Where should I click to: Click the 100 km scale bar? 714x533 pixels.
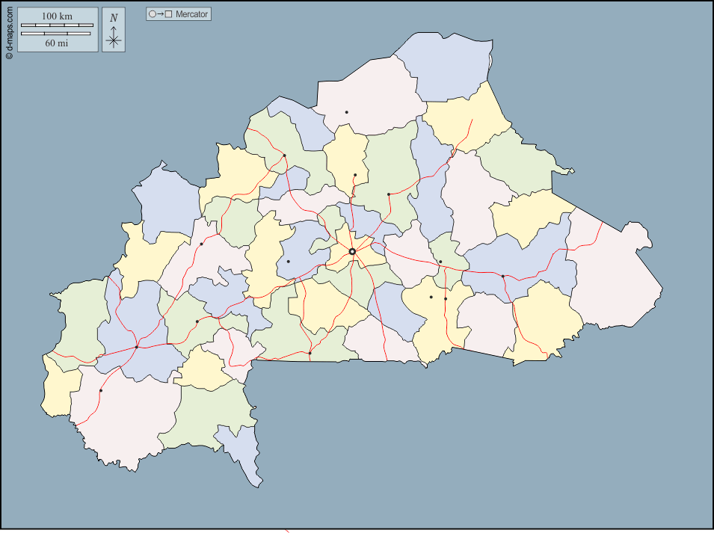click(x=57, y=25)
